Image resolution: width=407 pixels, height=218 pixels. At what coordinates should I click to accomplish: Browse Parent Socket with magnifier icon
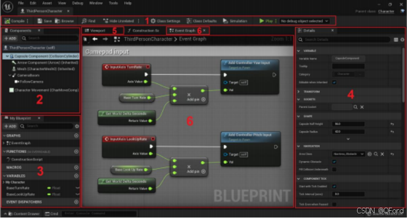click(x=355, y=107)
